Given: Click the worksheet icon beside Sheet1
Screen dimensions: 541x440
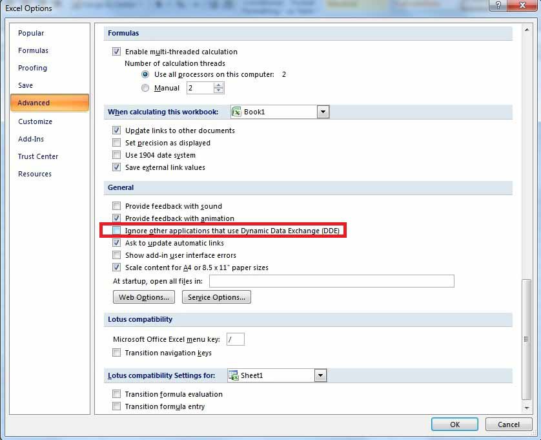Looking at the screenshot, I should tap(235, 375).
